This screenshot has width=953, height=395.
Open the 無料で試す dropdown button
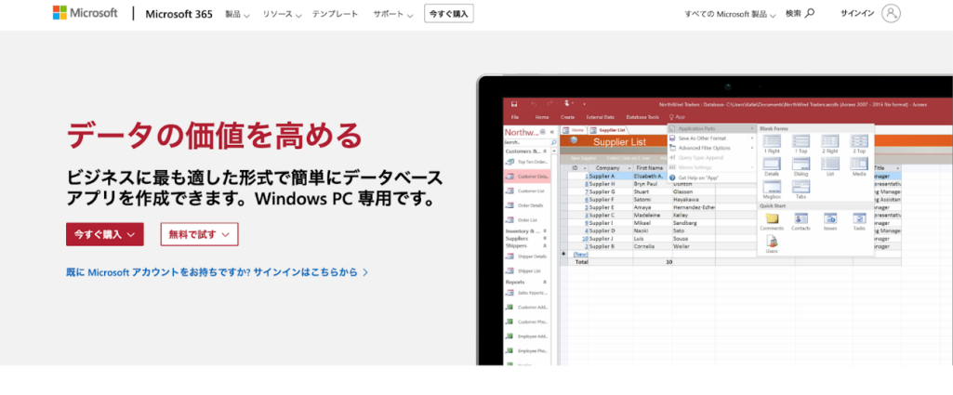point(199,234)
